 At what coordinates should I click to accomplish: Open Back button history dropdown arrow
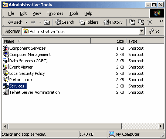coord(26,23)
